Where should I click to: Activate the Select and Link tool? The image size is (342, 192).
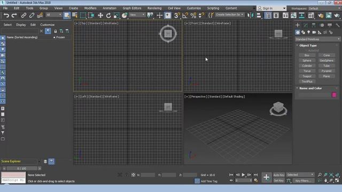pos(24,15)
